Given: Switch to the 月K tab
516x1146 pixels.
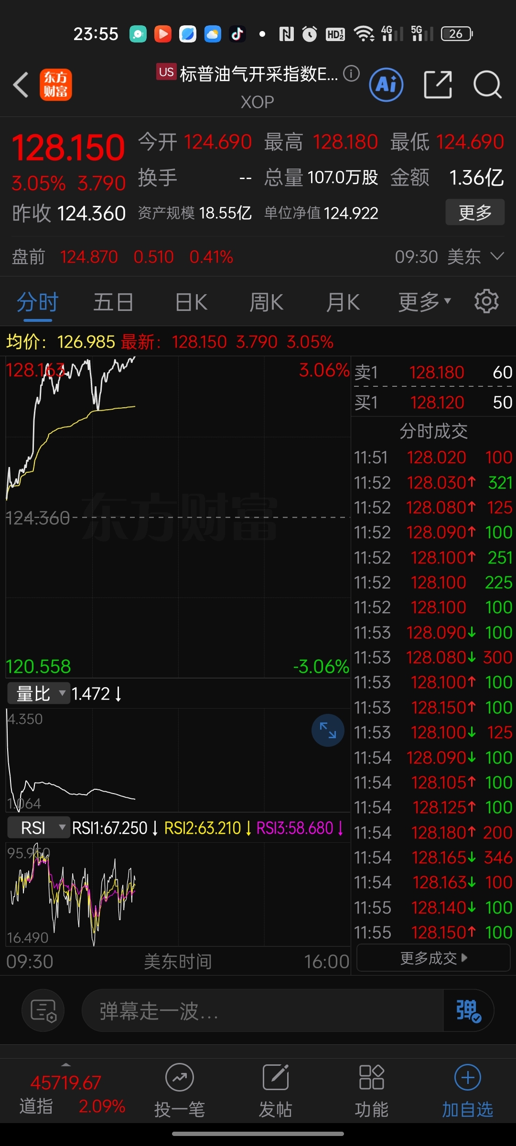Looking at the screenshot, I should [x=343, y=302].
